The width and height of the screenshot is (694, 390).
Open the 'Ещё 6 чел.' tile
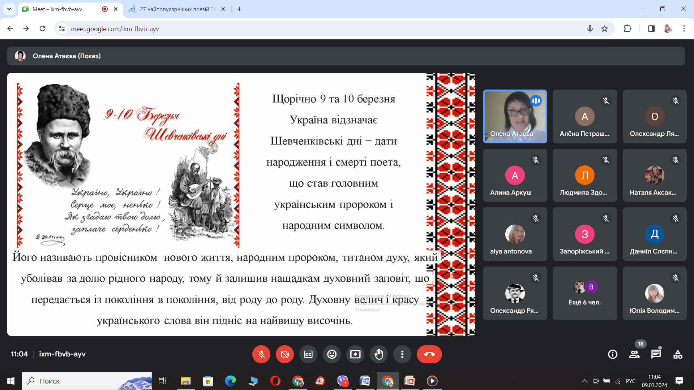tap(585, 293)
